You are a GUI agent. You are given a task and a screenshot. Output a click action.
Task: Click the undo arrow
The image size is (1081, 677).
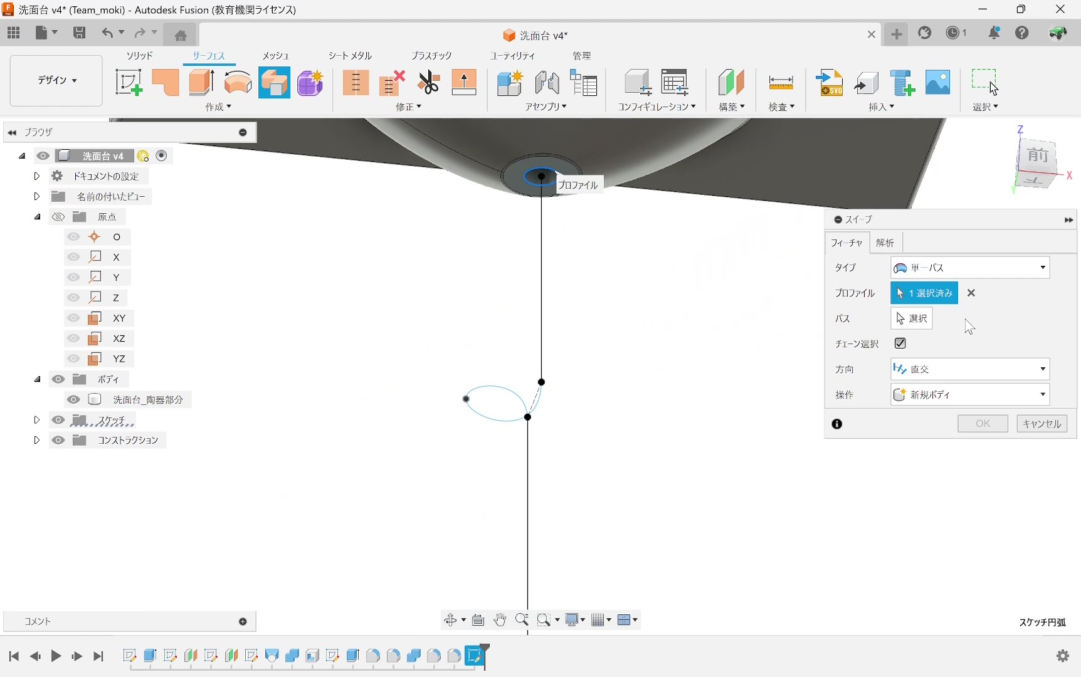tap(108, 33)
